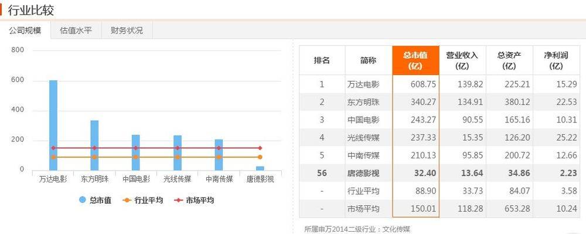
Task: Select 市场平均 row label in table
Action: (x=363, y=209)
